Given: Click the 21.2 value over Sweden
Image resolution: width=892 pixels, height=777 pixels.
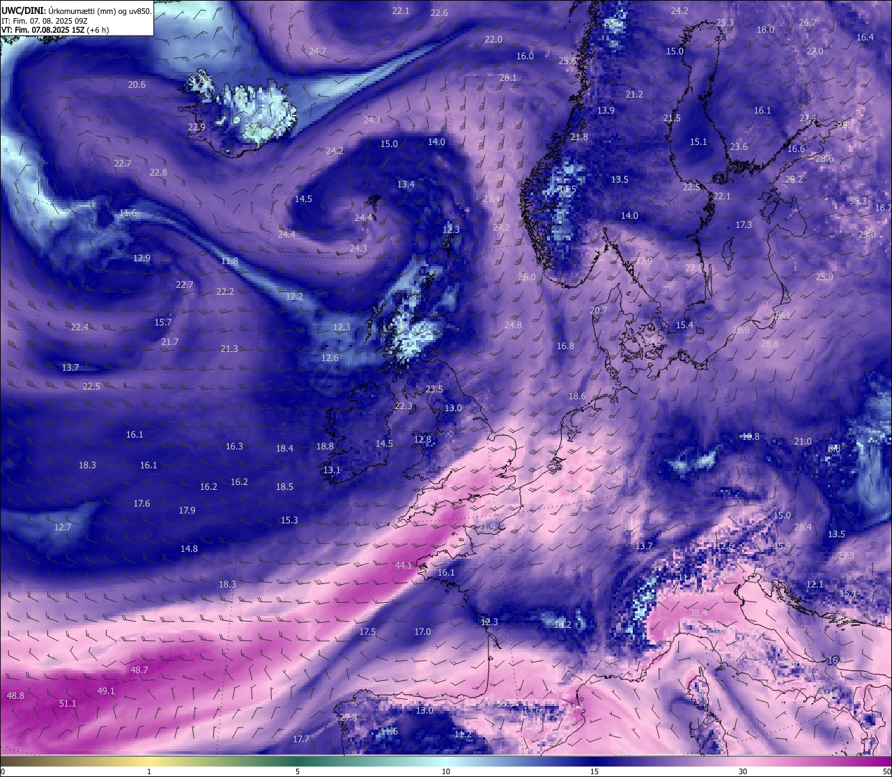Looking at the screenshot, I should click(x=634, y=94).
